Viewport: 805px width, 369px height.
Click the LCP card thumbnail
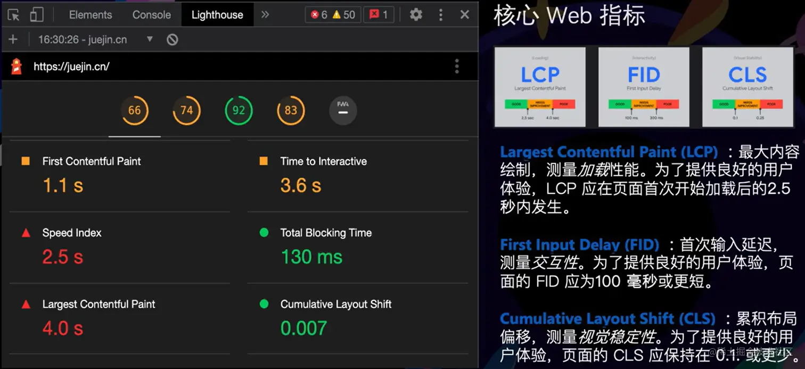(x=540, y=87)
